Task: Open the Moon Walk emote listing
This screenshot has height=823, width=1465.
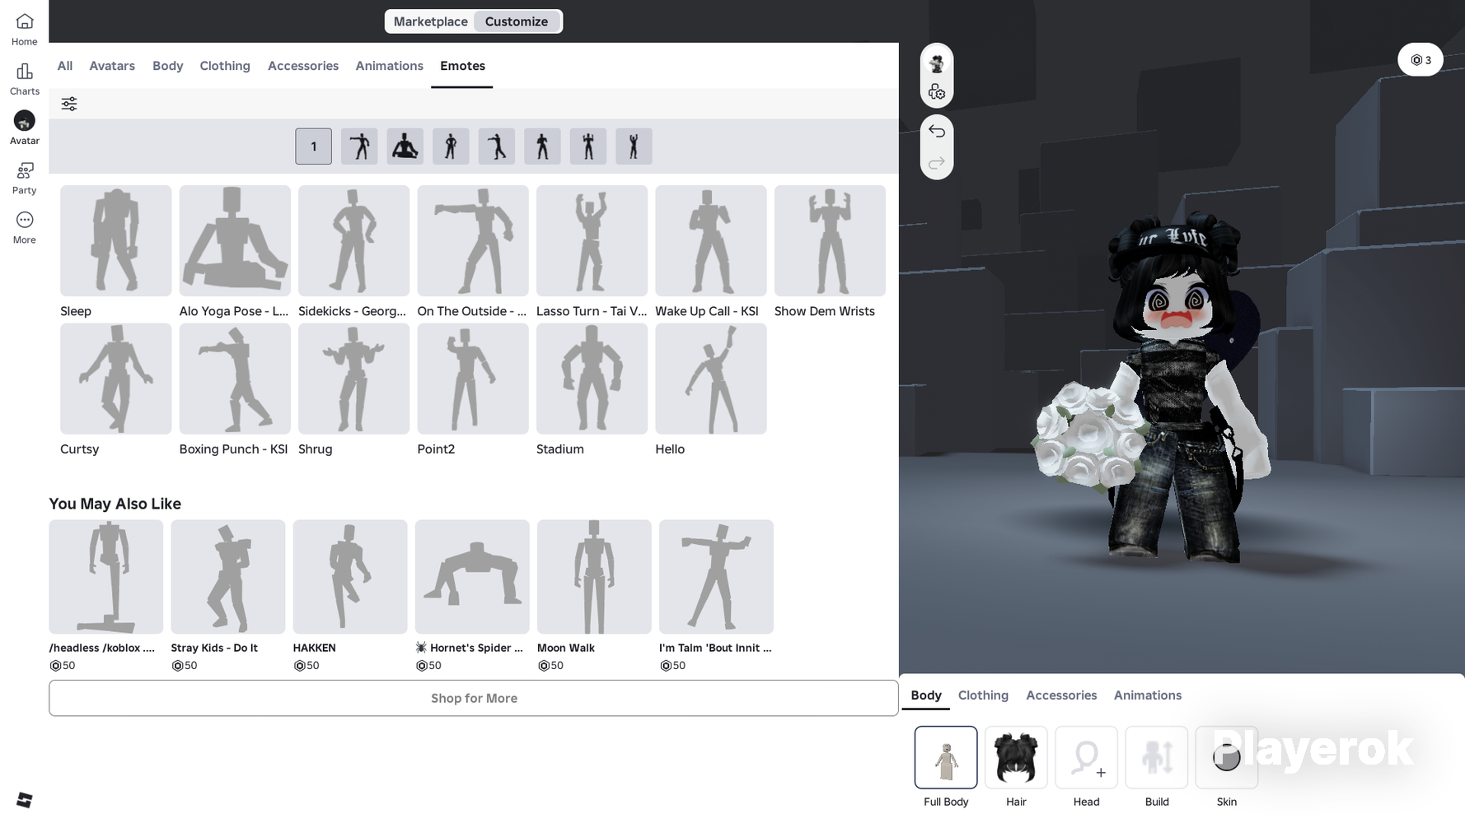Action: pos(593,577)
